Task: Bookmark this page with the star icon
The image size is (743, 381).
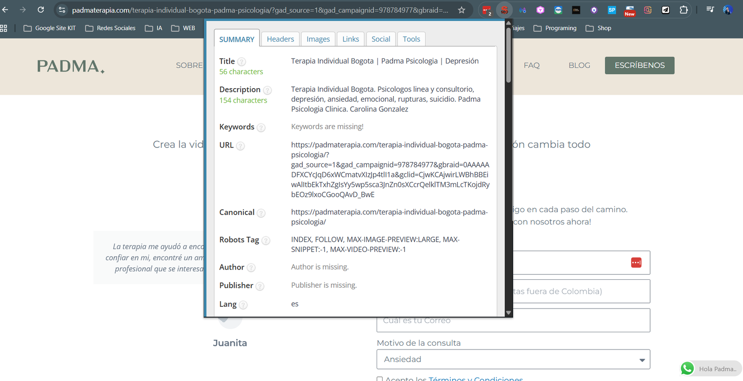Action: click(462, 10)
